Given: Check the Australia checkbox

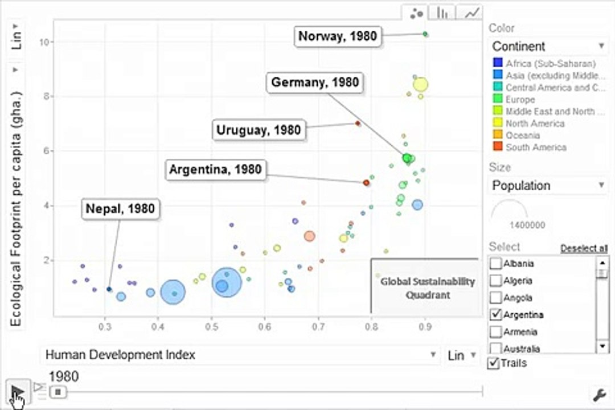Looking at the screenshot, I should point(496,348).
